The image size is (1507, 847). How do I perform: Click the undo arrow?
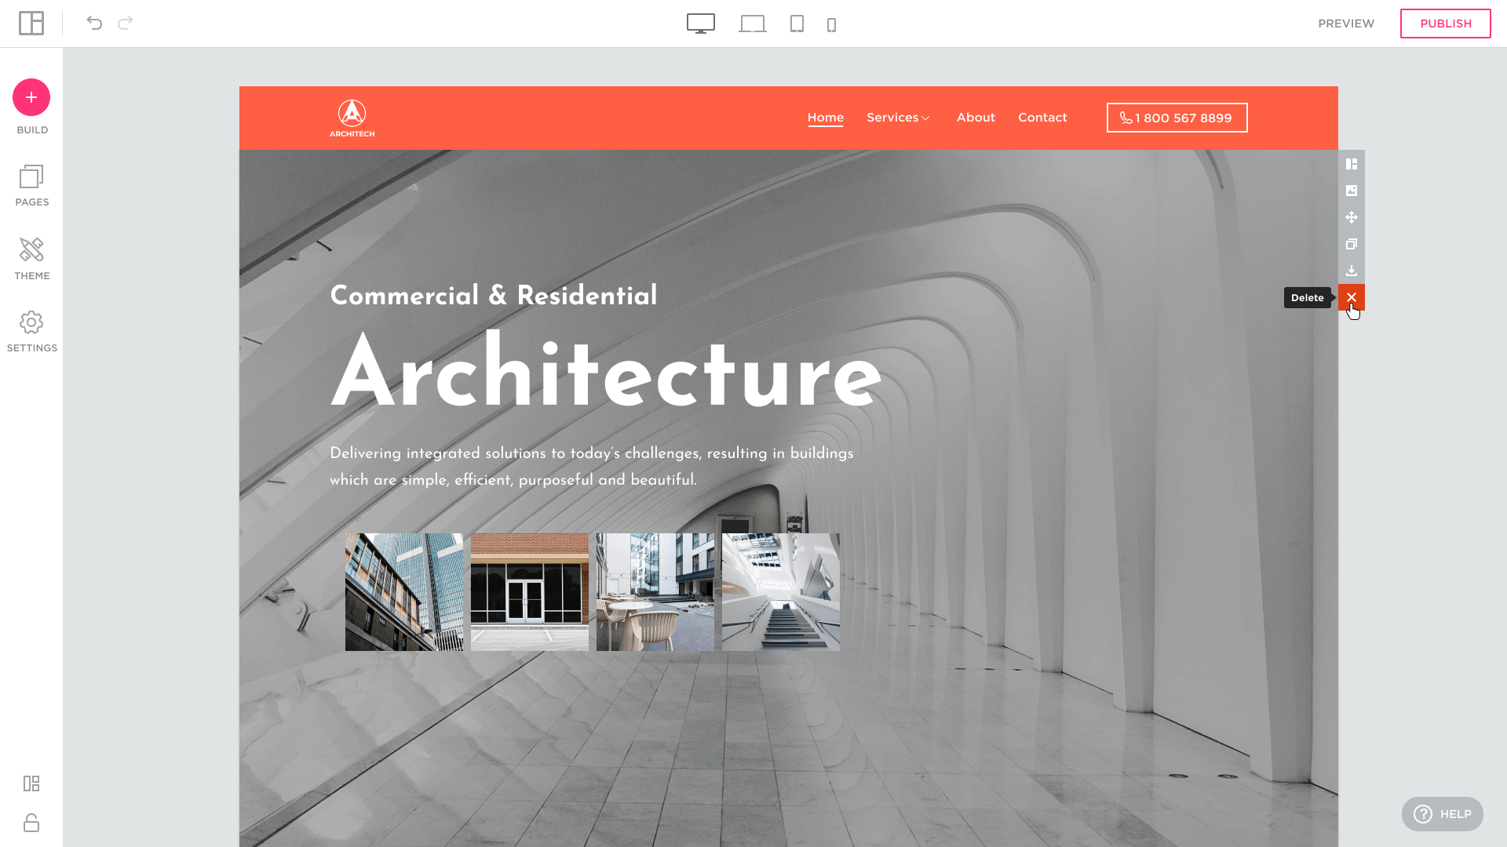94,23
